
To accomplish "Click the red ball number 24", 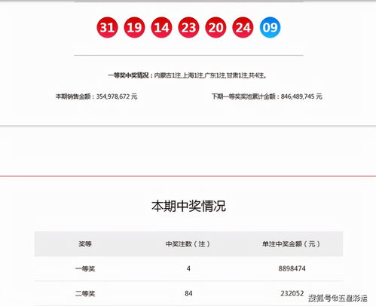I will pyautogui.click(x=243, y=27).
